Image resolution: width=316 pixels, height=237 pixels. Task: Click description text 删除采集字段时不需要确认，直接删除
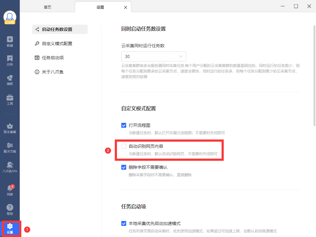coord(160,175)
